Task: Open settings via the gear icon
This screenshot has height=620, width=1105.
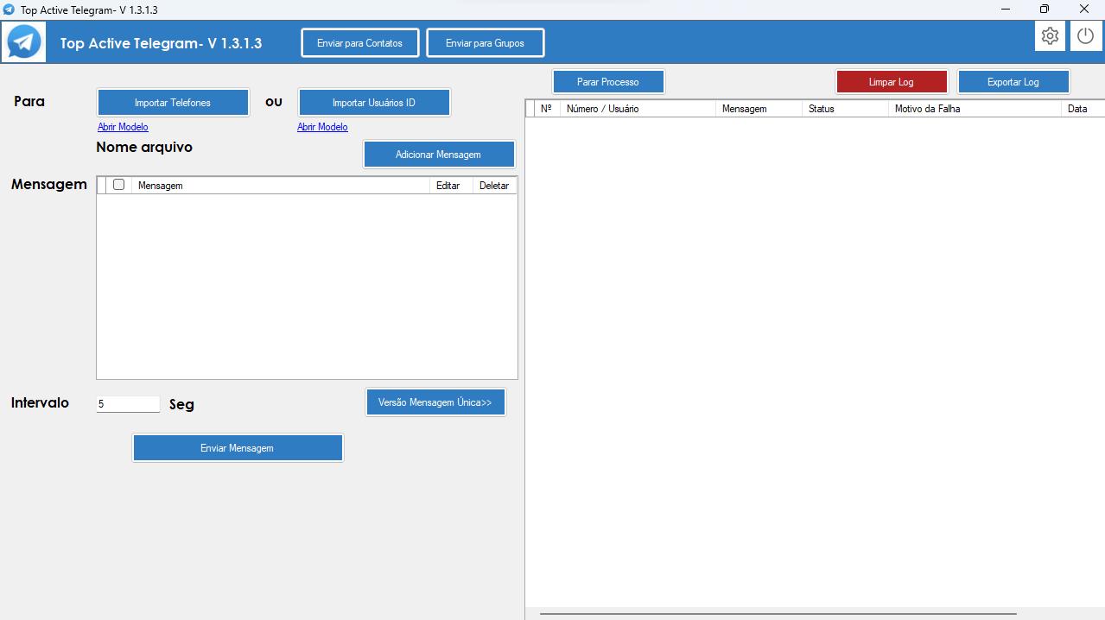Action: pos(1050,36)
